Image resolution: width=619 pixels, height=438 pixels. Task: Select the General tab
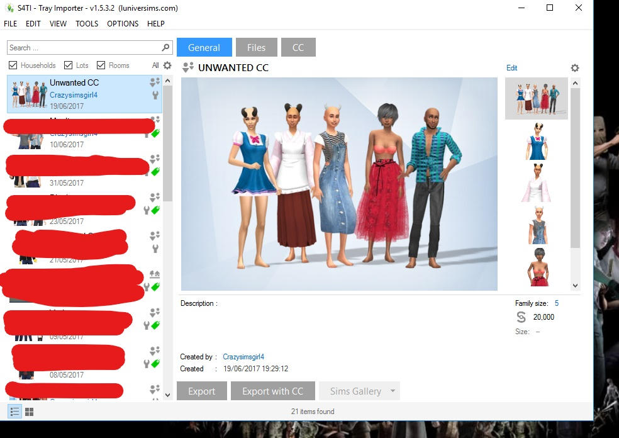pos(204,47)
